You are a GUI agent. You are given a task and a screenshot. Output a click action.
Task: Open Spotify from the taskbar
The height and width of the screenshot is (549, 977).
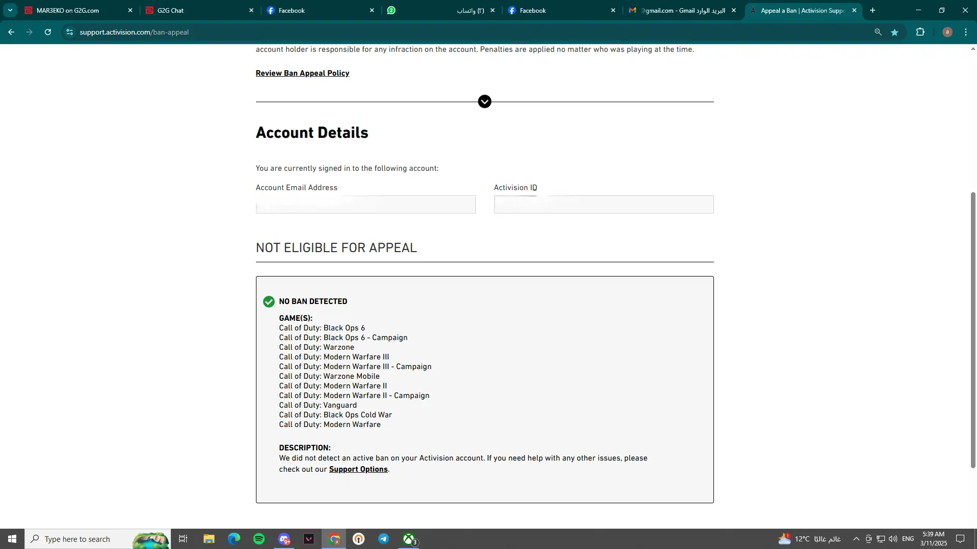pyautogui.click(x=259, y=539)
